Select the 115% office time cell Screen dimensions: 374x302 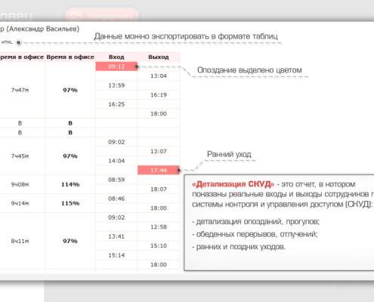[x=70, y=203]
